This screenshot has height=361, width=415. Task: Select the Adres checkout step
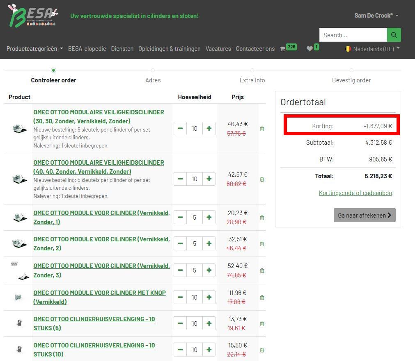153,80
